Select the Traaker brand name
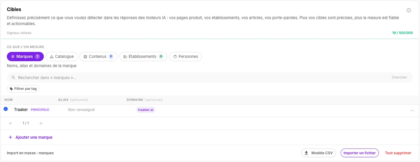The height and width of the screenshot is (162, 420). (x=21, y=109)
